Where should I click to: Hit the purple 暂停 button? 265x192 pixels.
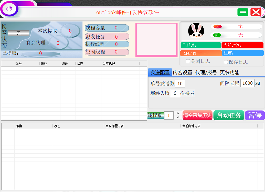(255, 115)
